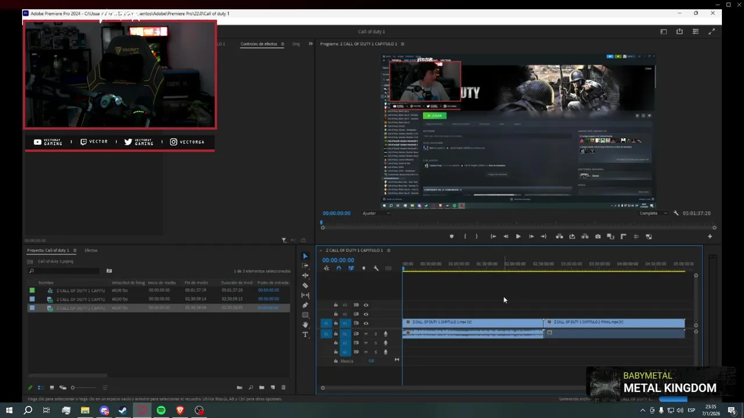Toggle V3 track output eye
The width and height of the screenshot is (744, 418).
point(366,305)
